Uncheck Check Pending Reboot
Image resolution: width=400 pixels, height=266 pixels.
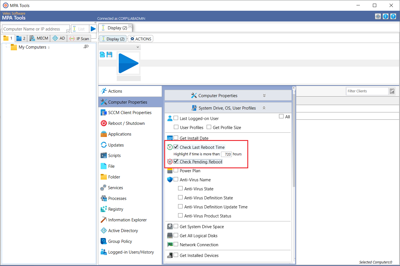[x=176, y=161]
